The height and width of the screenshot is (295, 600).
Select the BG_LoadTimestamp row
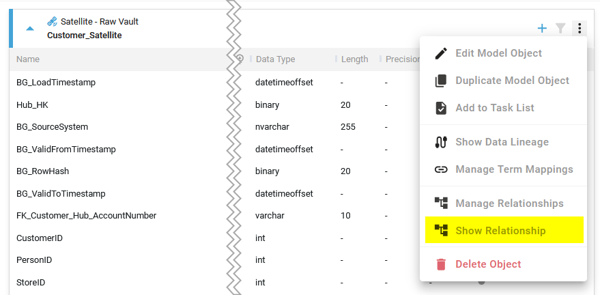click(56, 83)
